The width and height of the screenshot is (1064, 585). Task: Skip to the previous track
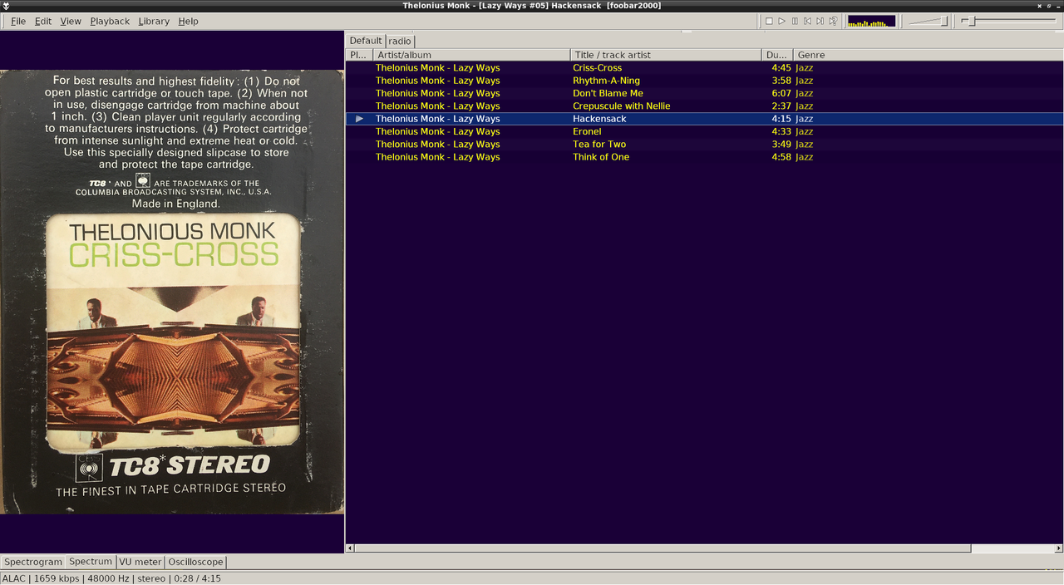pyautogui.click(x=807, y=21)
